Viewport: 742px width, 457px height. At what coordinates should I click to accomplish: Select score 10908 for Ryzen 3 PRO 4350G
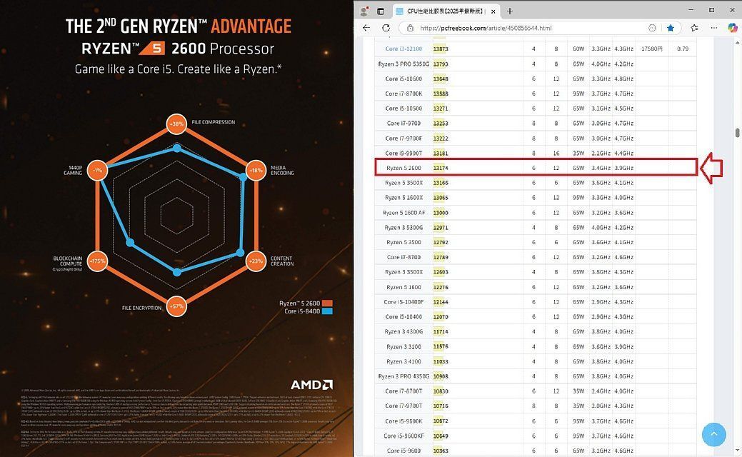(441, 376)
